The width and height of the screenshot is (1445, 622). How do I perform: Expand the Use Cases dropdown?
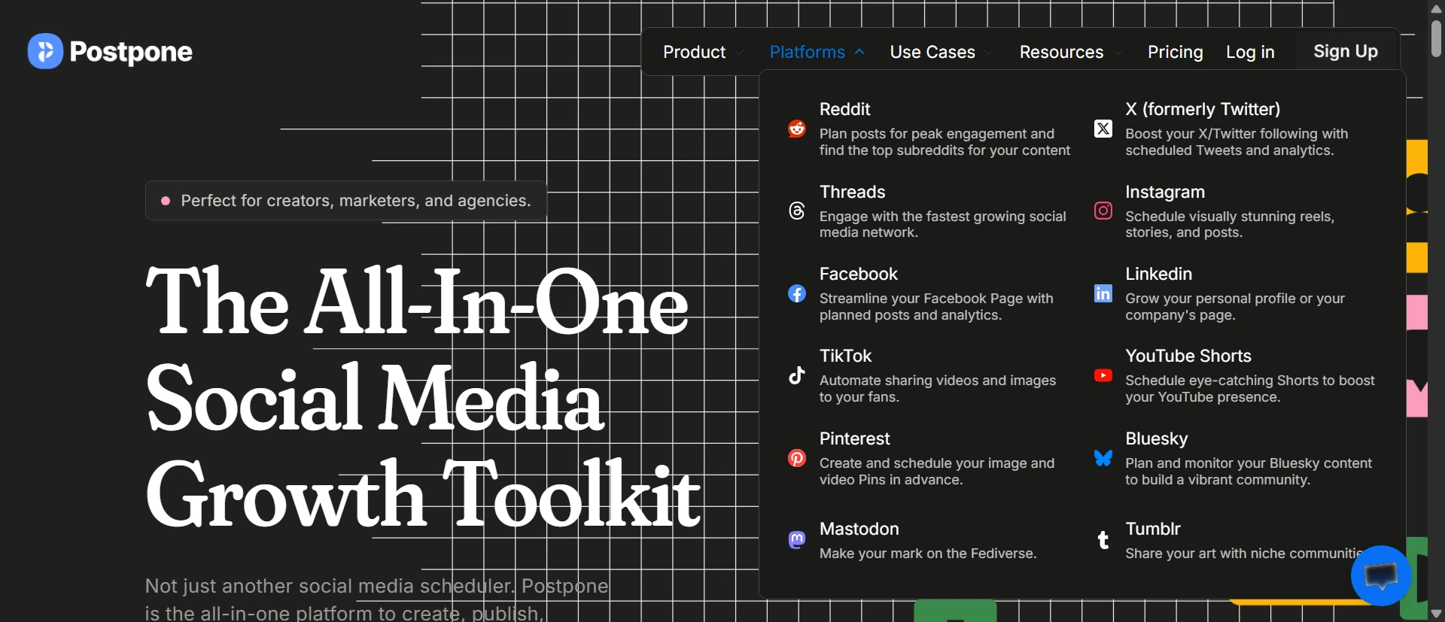[x=941, y=52]
